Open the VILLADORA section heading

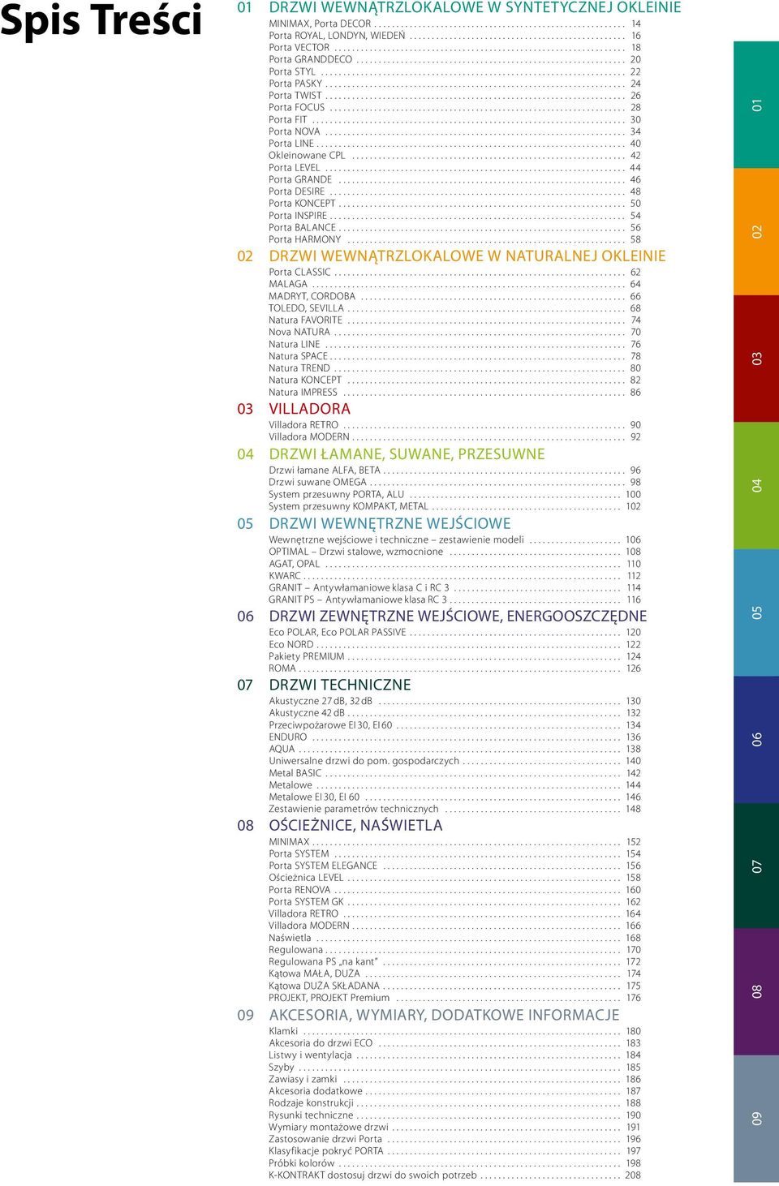pyautogui.click(x=309, y=409)
